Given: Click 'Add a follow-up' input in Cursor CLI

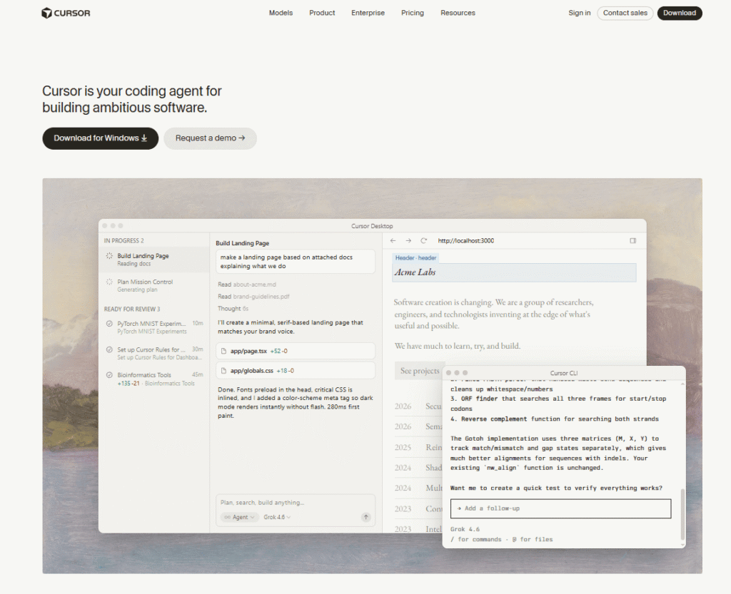Looking at the screenshot, I should (561, 508).
